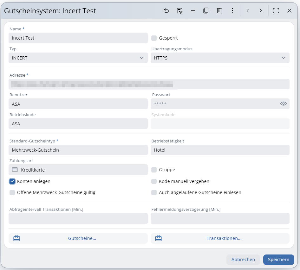Open the Zahlungsart field showing Kreditkarte
300x270 pixels.
pyautogui.click(x=78, y=170)
